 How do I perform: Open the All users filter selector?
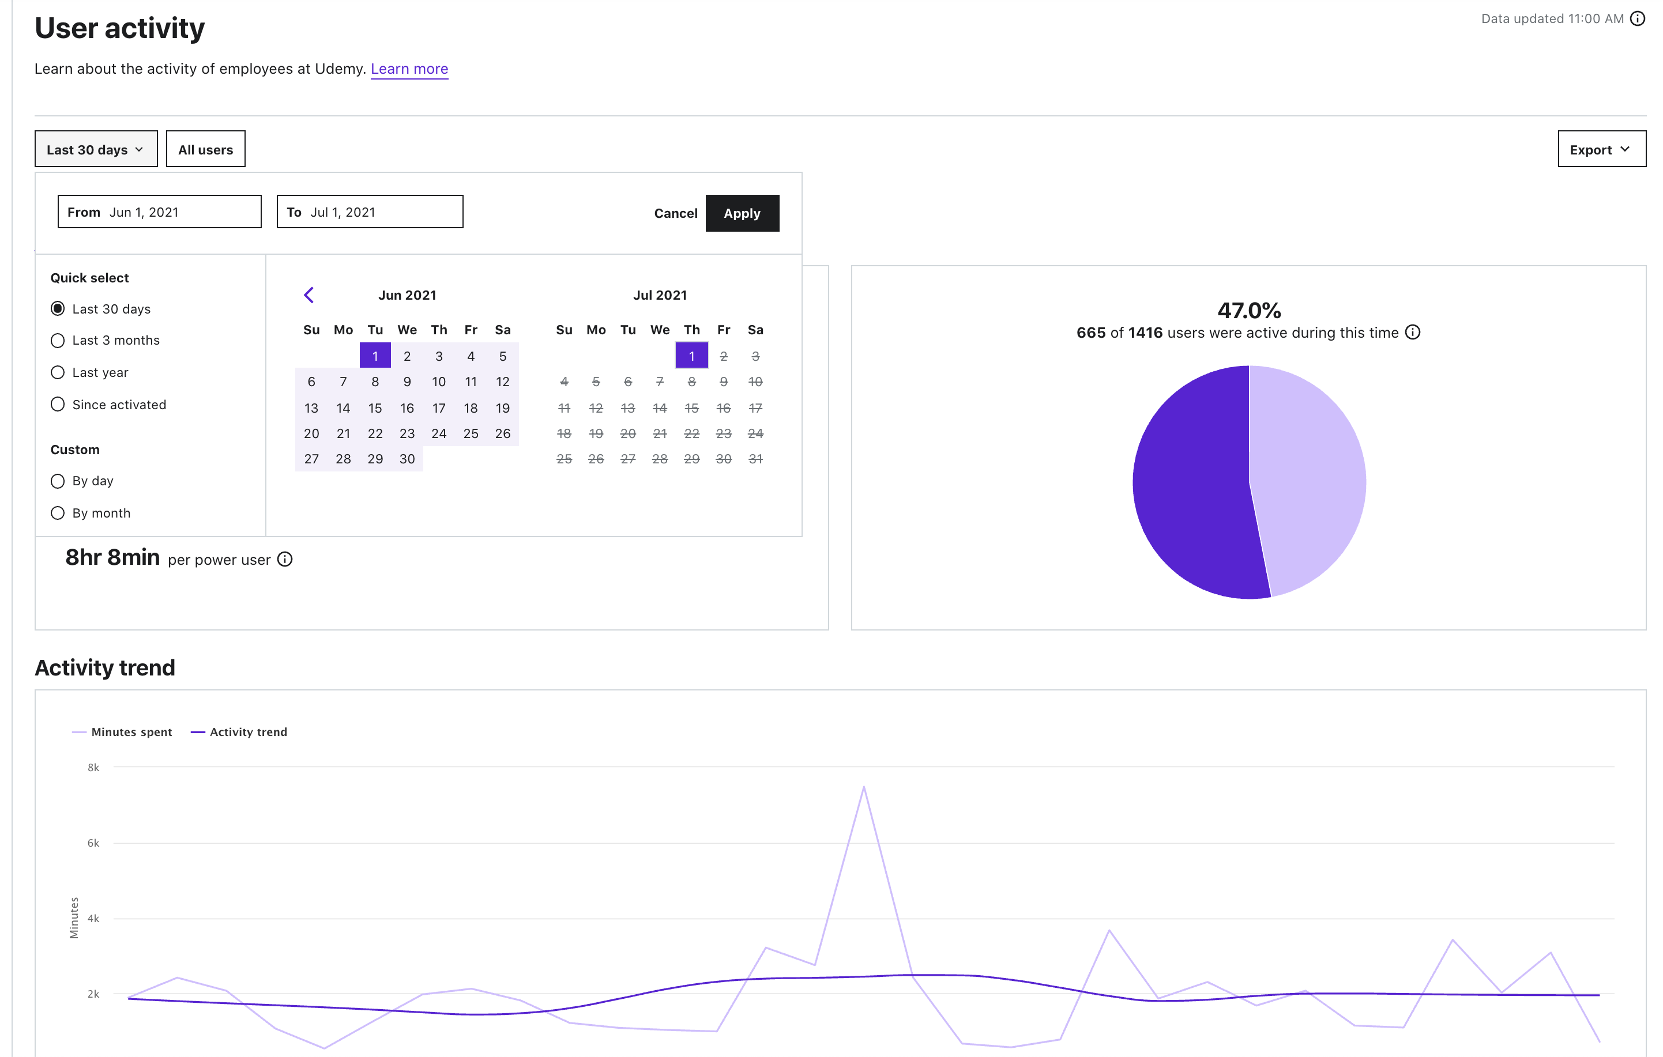(x=205, y=149)
